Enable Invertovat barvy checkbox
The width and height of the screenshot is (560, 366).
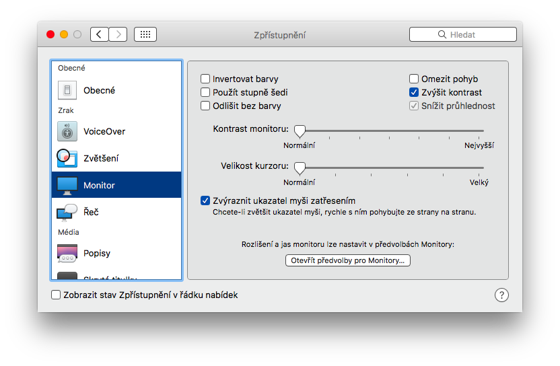coord(206,79)
